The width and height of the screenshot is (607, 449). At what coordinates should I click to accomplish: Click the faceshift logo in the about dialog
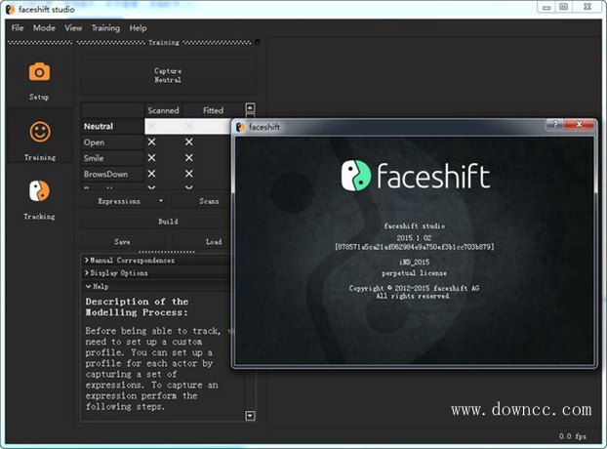(356, 176)
